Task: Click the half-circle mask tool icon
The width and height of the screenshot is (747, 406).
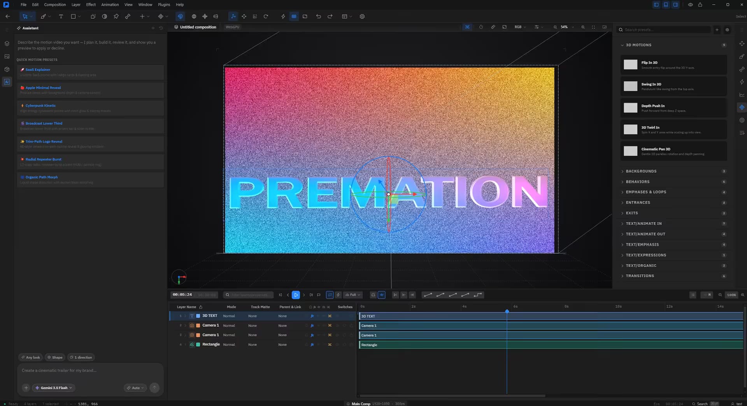Action: [104, 16]
